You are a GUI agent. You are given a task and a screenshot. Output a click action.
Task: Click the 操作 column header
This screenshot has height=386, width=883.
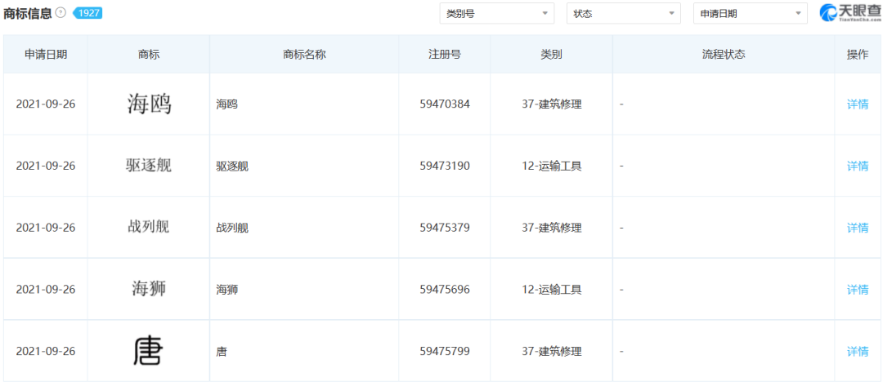pos(858,55)
